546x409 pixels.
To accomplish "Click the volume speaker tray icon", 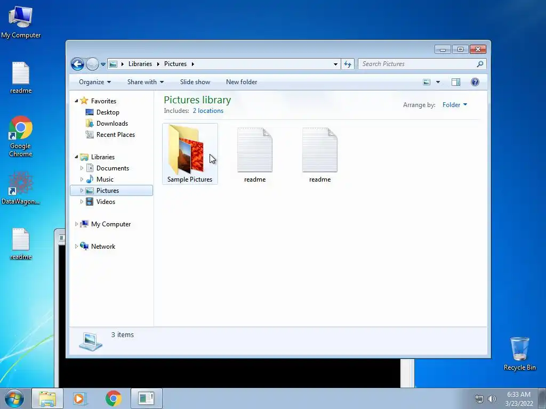I will (x=492, y=399).
